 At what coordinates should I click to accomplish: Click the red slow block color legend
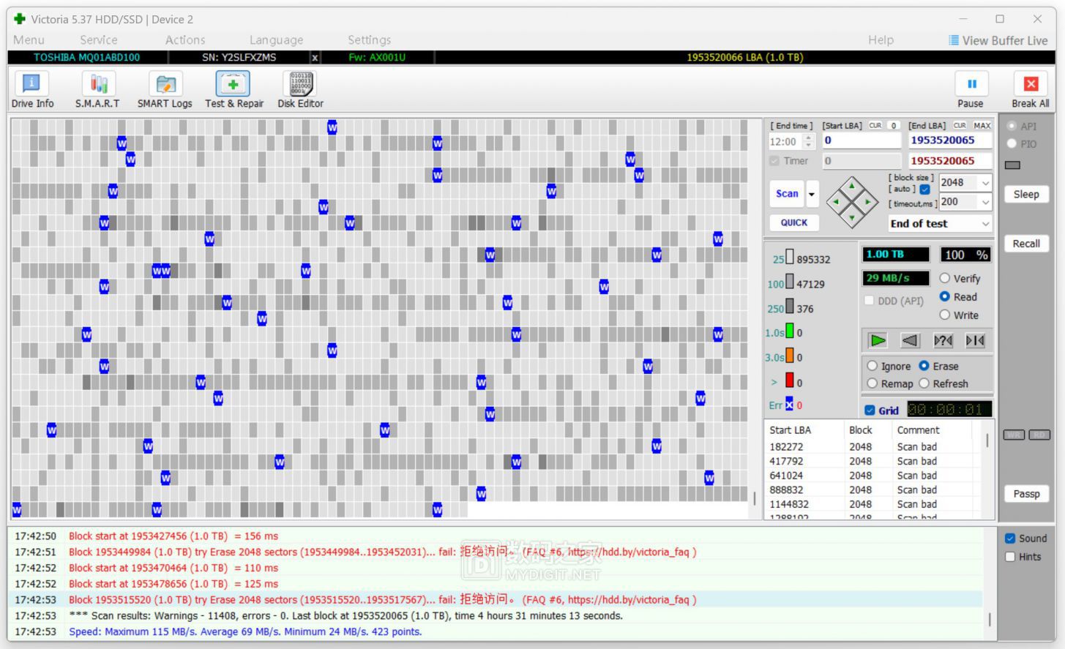pos(790,381)
